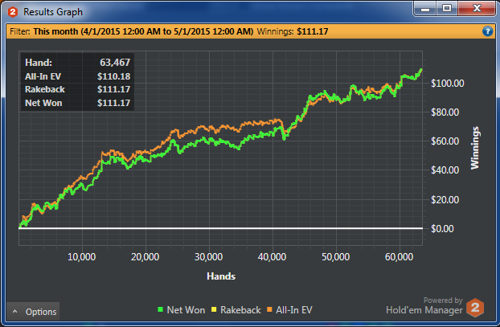This screenshot has height=327, width=500.
Task: Click the All-In EV legend label
Action: pyautogui.click(x=294, y=310)
